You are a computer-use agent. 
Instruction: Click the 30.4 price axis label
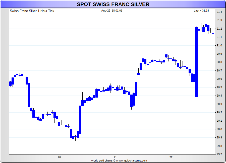(x=219, y=96)
